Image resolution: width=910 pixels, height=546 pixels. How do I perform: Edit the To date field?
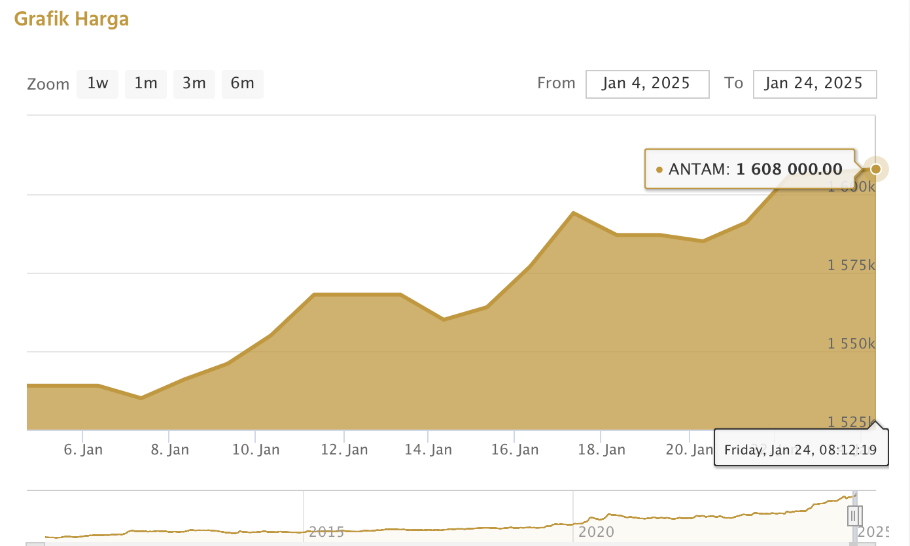(x=815, y=84)
